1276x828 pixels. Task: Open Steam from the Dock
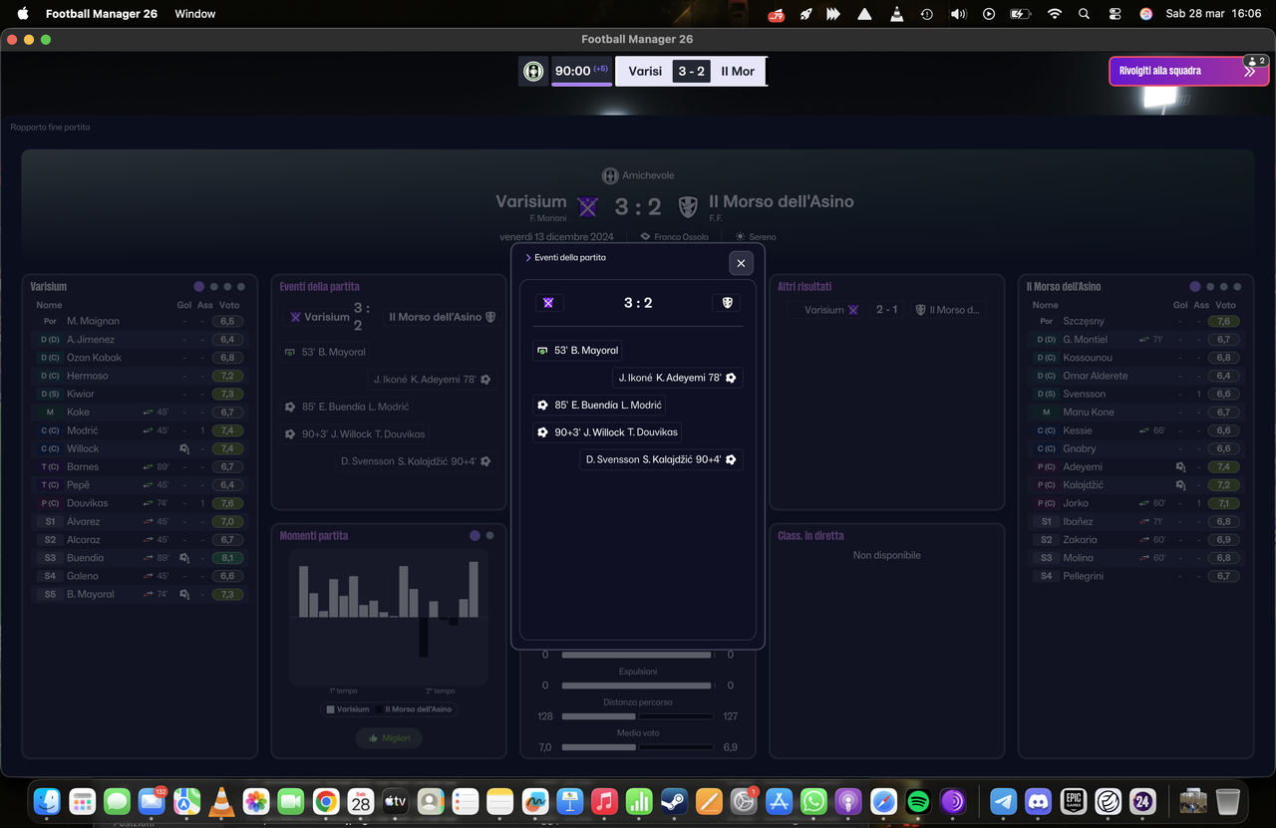[x=673, y=800]
